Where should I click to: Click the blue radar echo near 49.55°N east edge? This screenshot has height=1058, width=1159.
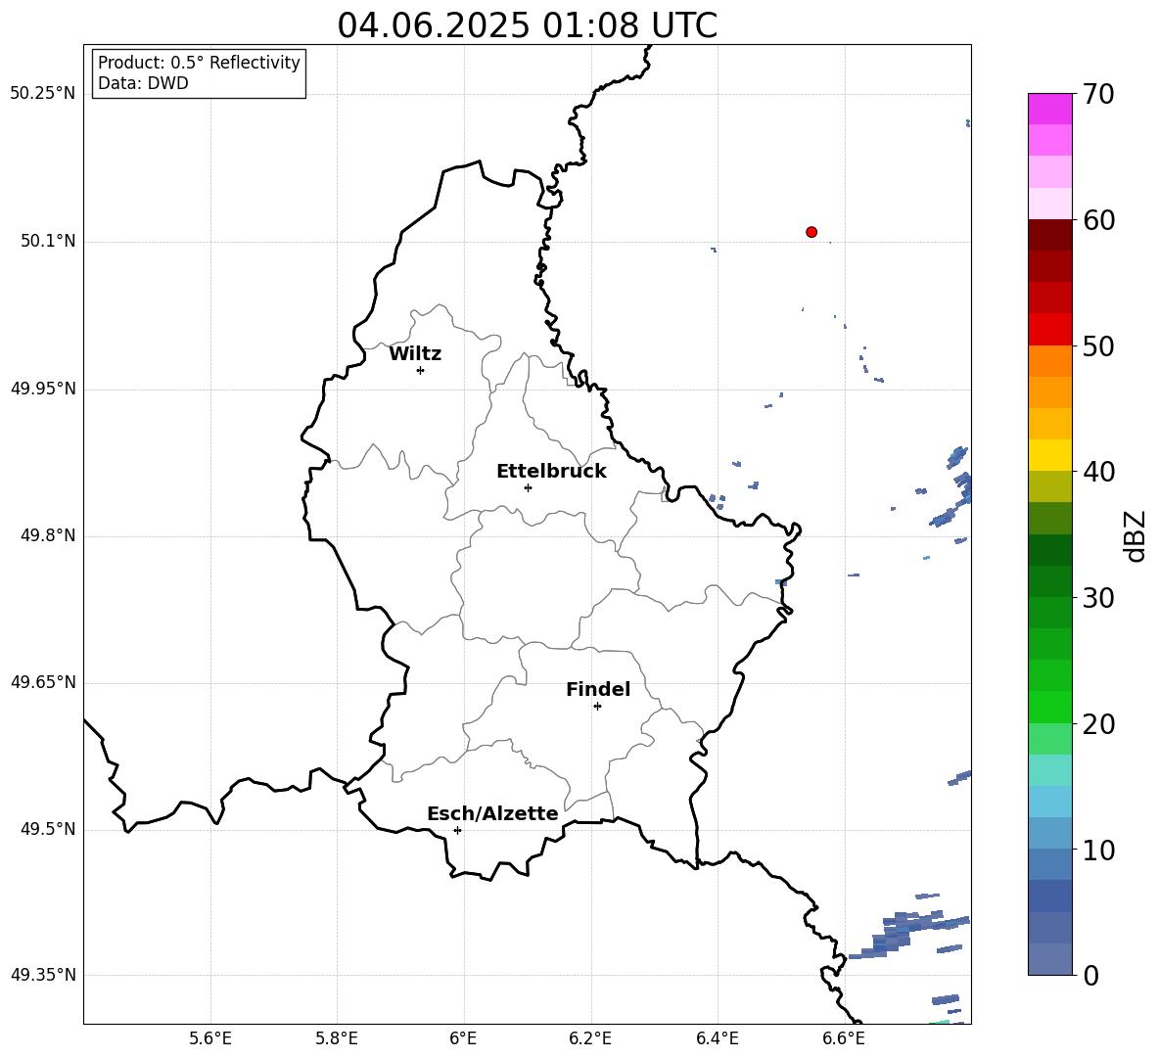tap(959, 777)
